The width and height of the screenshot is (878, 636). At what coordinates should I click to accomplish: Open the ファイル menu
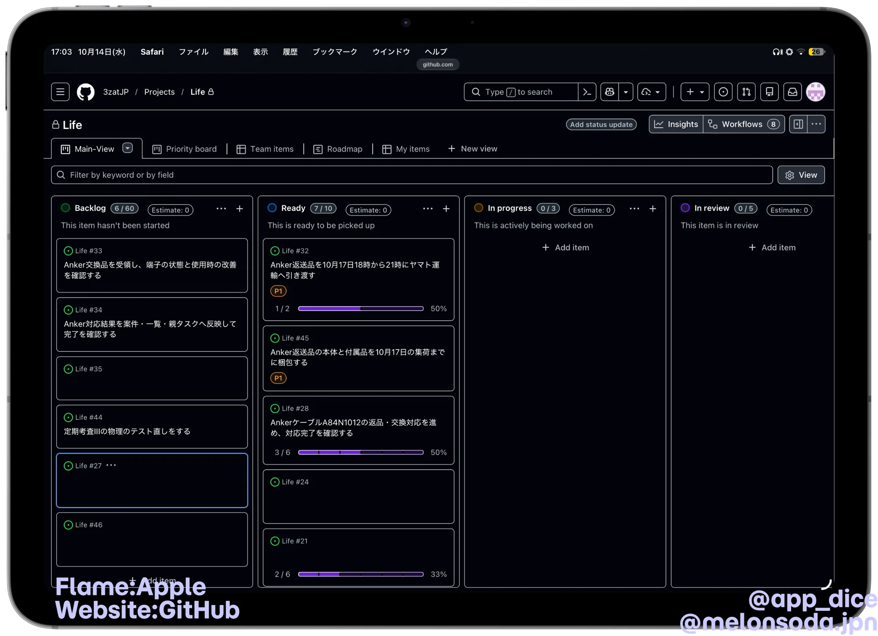tap(193, 52)
